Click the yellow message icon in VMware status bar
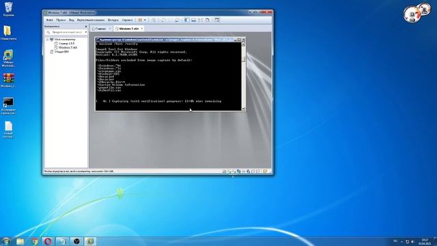Viewport: 437px width, 246px height. [x=264, y=172]
